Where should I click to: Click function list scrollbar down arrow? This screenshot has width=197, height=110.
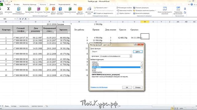tap(142, 72)
